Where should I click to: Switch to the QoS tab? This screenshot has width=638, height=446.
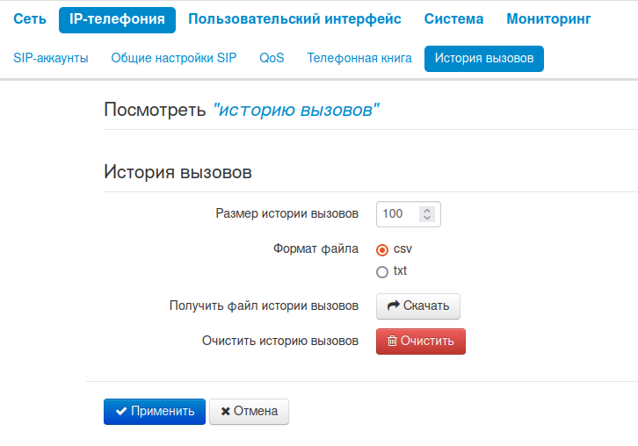tap(272, 59)
